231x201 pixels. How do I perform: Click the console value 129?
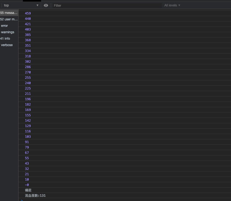pos(28,126)
